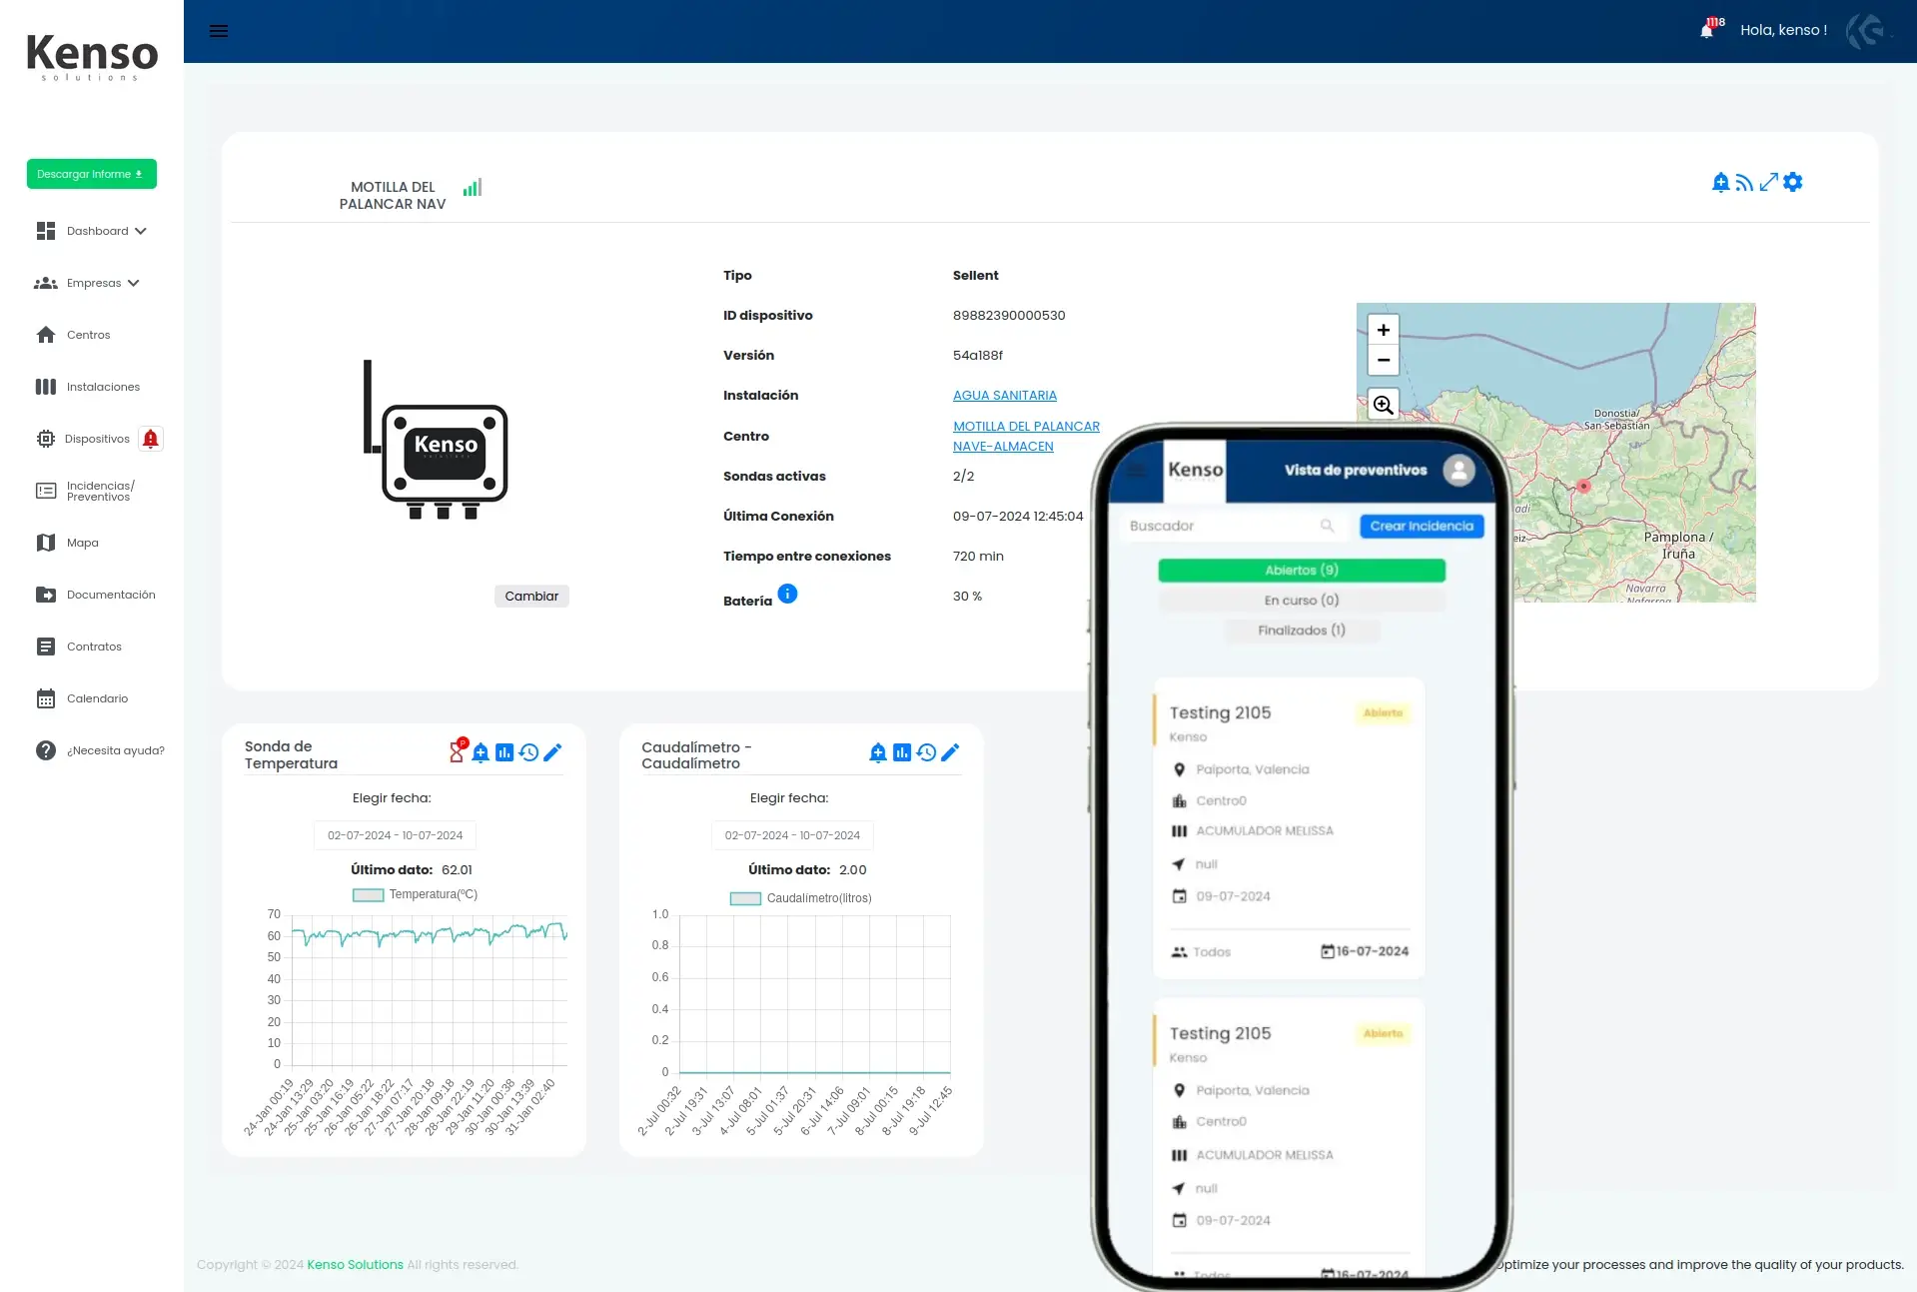Open history for Sonda de Temperatura
This screenshot has height=1292, width=1917.
coord(528,752)
